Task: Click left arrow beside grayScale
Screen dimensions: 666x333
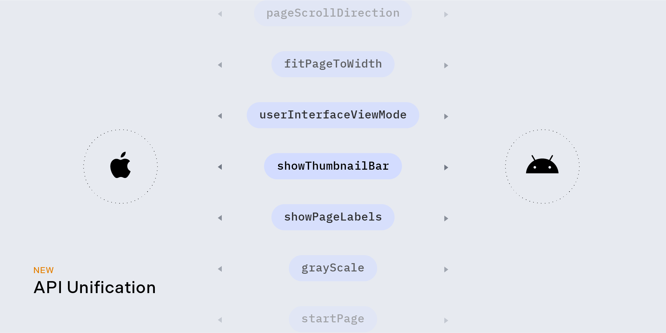Action: tap(220, 269)
